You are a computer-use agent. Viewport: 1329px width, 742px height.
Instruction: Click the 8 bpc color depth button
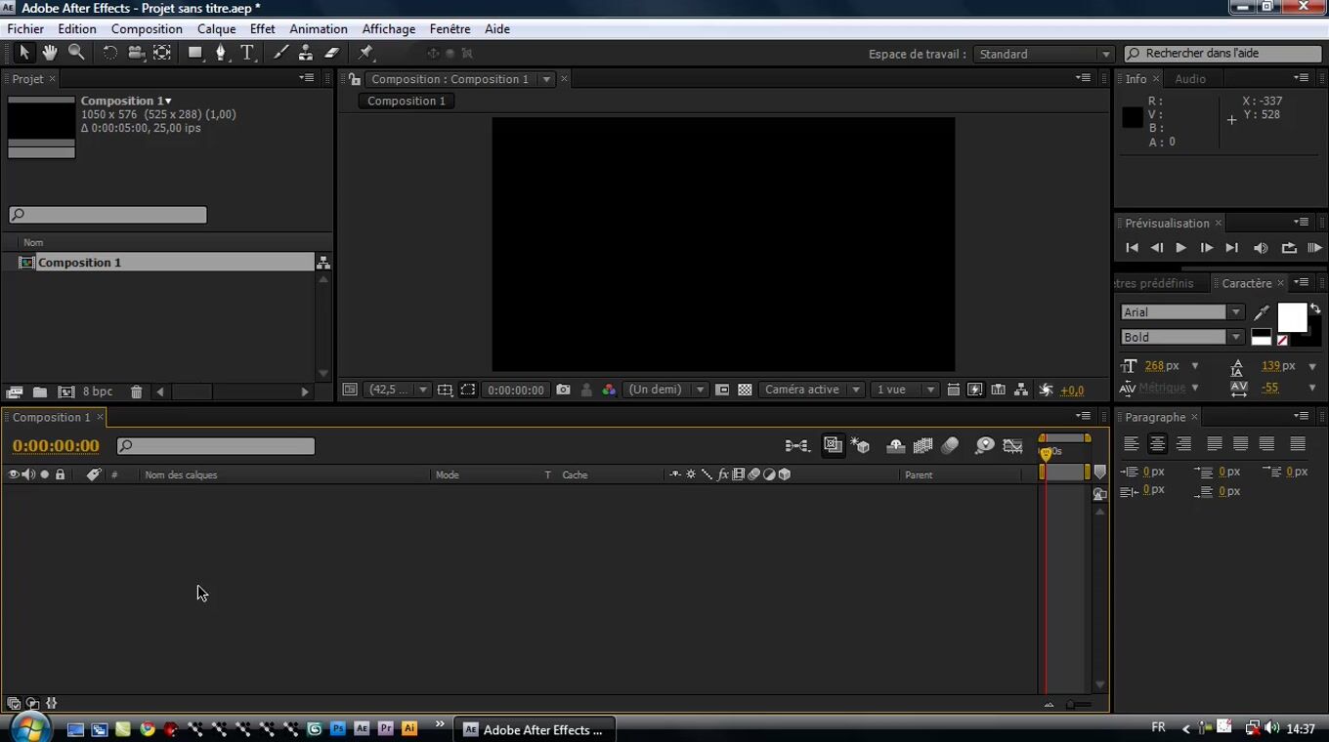[98, 392]
